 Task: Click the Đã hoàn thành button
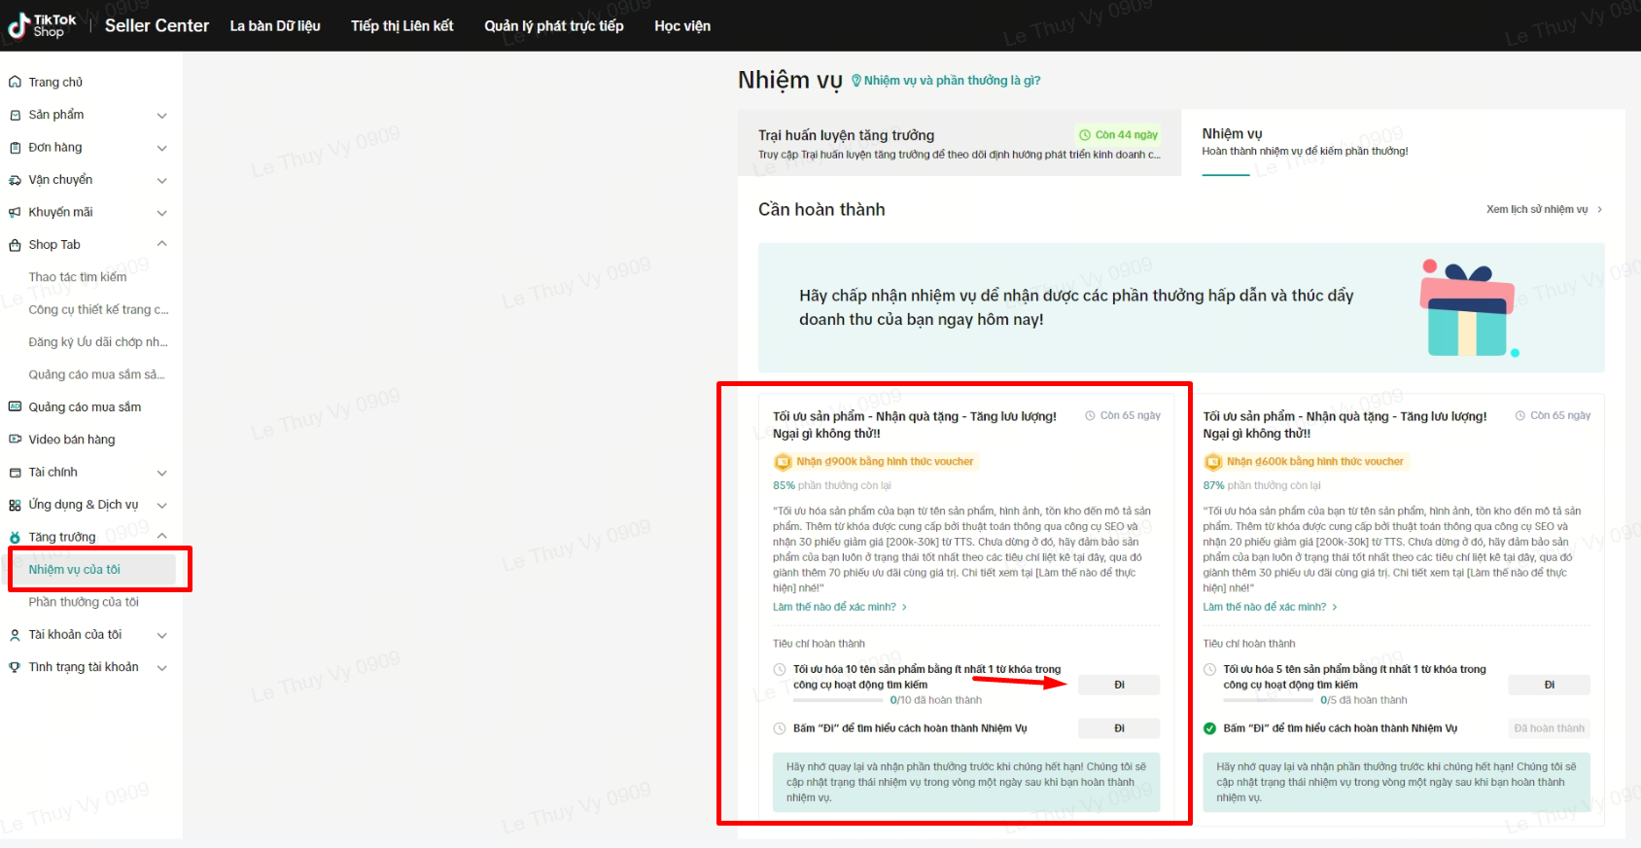point(1550,728)
